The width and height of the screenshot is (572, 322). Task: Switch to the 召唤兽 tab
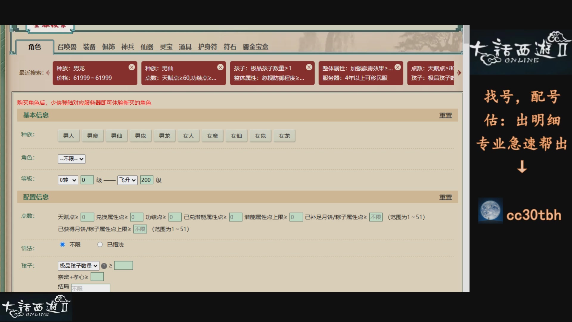pos(67,47)
